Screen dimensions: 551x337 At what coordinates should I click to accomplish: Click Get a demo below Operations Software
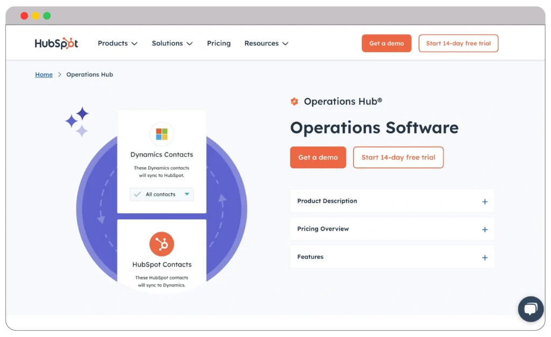coord(318,157)
